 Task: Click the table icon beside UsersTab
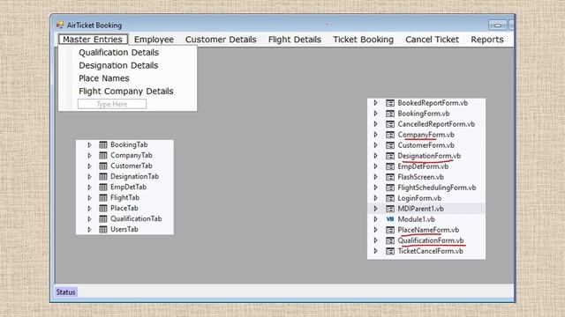103,229
